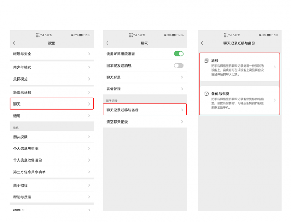This screenshot has height=222, width=291.
Task: Enable 回车键发送消息 switch
Action: tap(179, 65)
